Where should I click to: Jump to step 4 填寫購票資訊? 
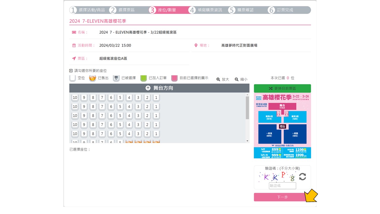(205, 10)
